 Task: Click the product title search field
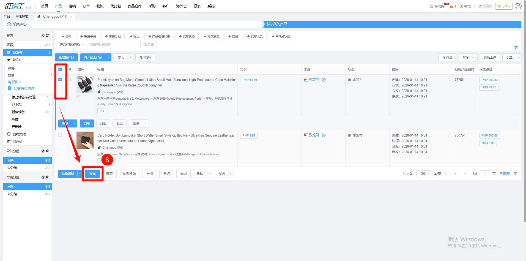pos(113,45)
